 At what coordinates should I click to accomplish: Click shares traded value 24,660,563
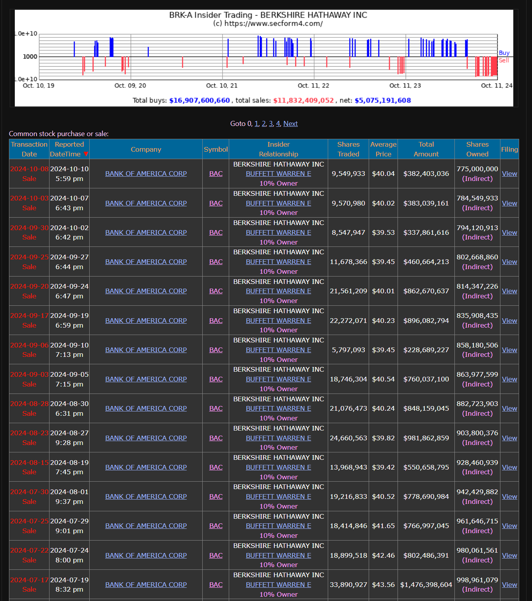[348, 438]
